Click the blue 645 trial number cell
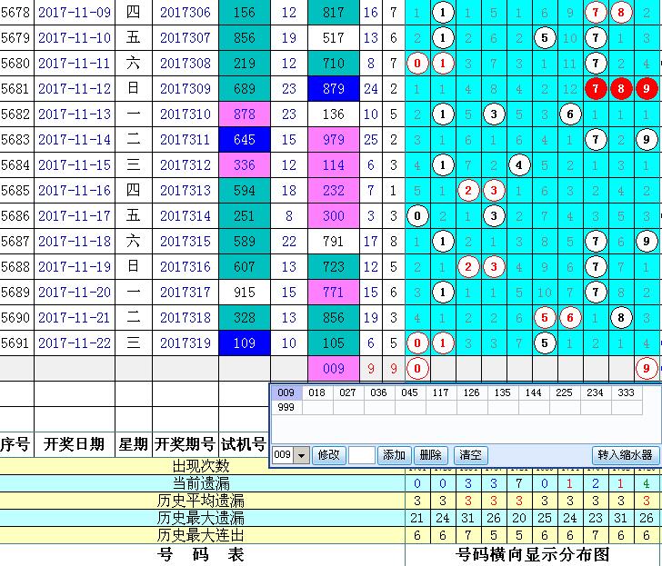This screenshot has height=566, width=662. (244, 140)
